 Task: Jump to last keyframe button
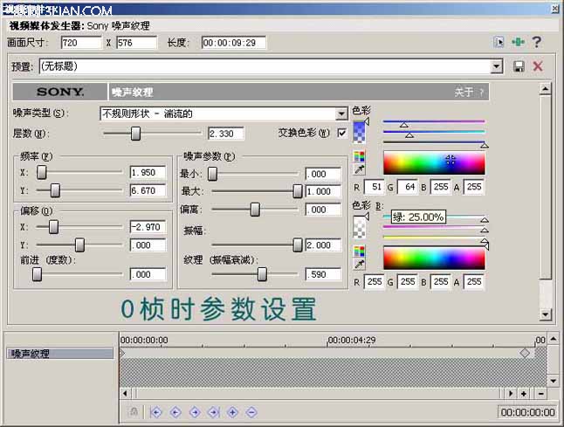214,412
